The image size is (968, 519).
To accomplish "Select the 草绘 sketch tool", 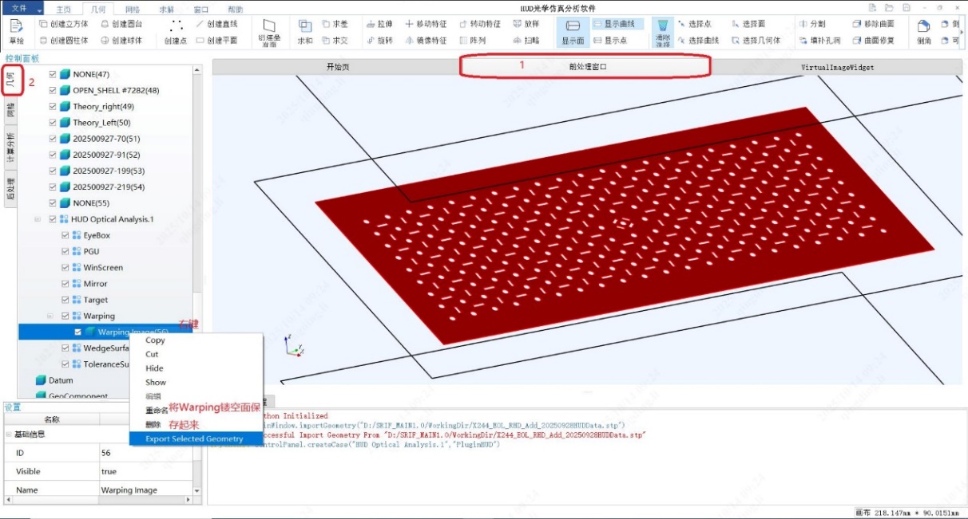I will [x=16, y=31].
